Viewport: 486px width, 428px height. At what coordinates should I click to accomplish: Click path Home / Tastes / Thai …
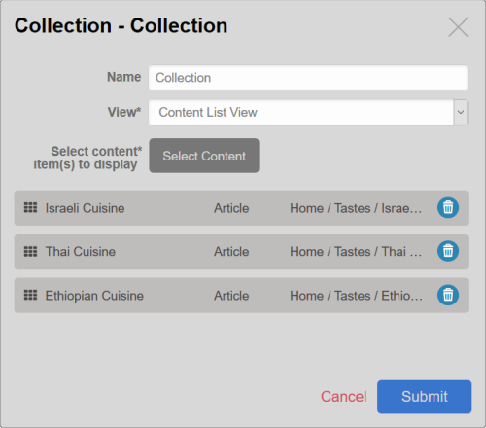coord(356,252)
